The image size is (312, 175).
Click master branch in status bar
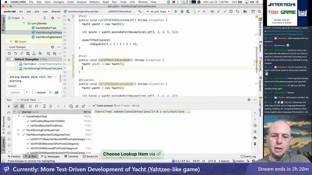pos(238,161)
